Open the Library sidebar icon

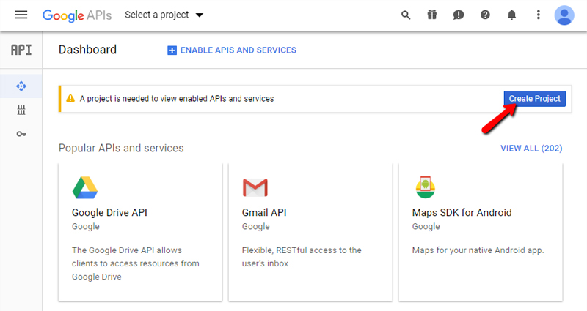coord(21,110)
